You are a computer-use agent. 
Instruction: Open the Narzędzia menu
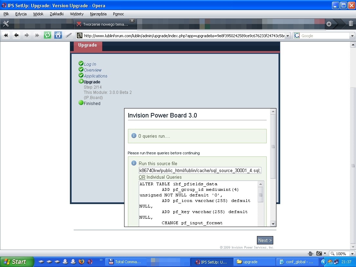click(x=98, y=14)
